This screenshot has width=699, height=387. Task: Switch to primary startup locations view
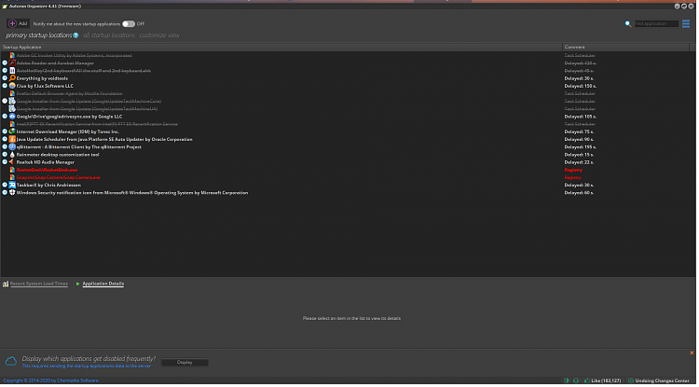pyautogui.click(x=39, y=35)
